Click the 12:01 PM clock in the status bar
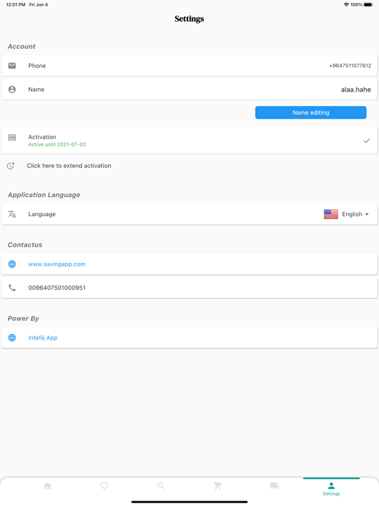 coord(16,5)
